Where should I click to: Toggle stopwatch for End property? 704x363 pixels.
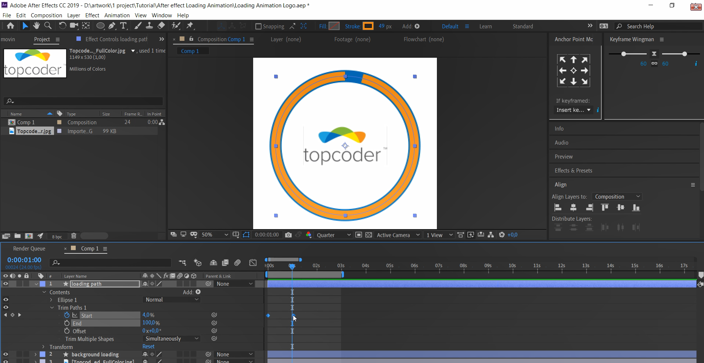click(67, 323)
